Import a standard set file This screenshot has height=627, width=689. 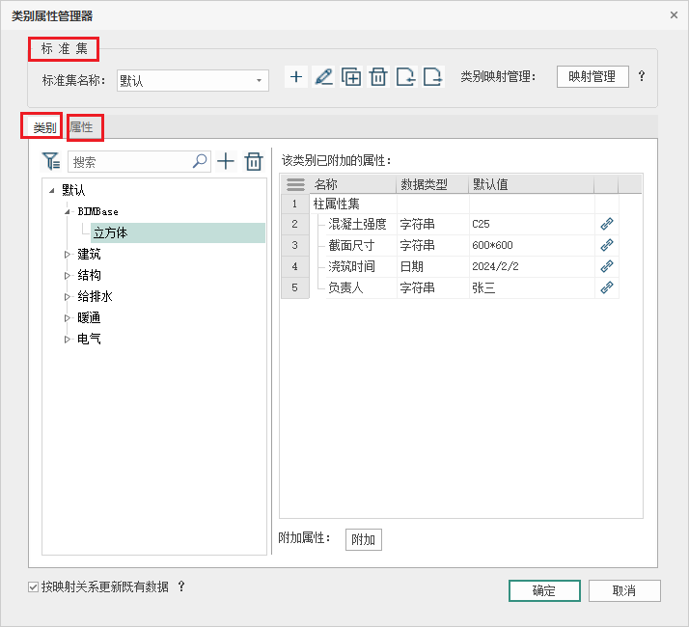(x=405, y=77)
